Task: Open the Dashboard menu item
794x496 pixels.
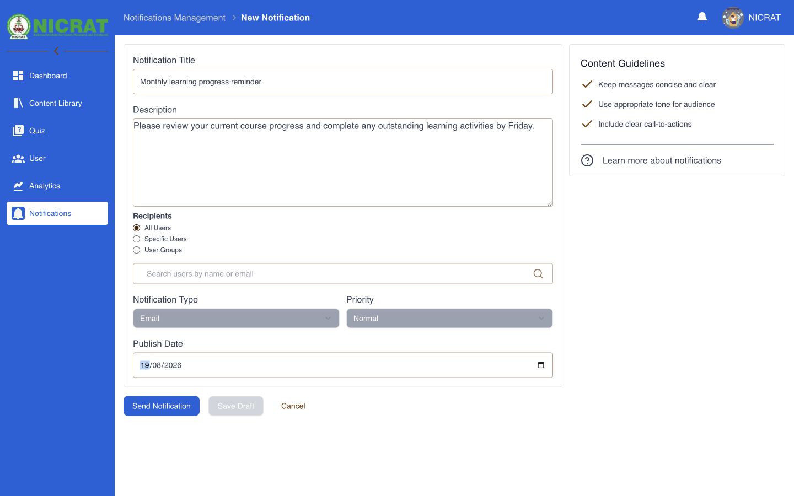Action: click(x=57, y=76)
